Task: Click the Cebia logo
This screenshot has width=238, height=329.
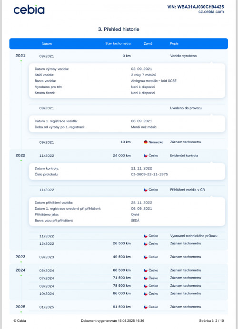Action: tap(29, 10)
